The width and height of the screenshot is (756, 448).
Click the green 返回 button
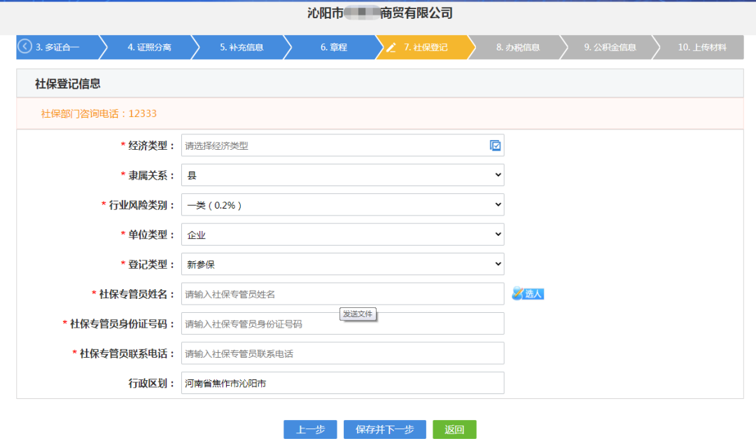point(454,429)
